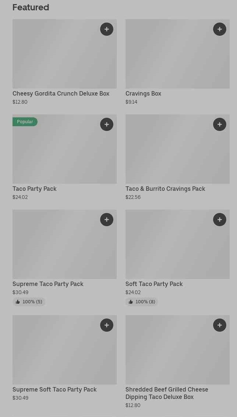Click the 100% (8) thumbs-up rating
The image size is (237, 417).
coord(142,302)
